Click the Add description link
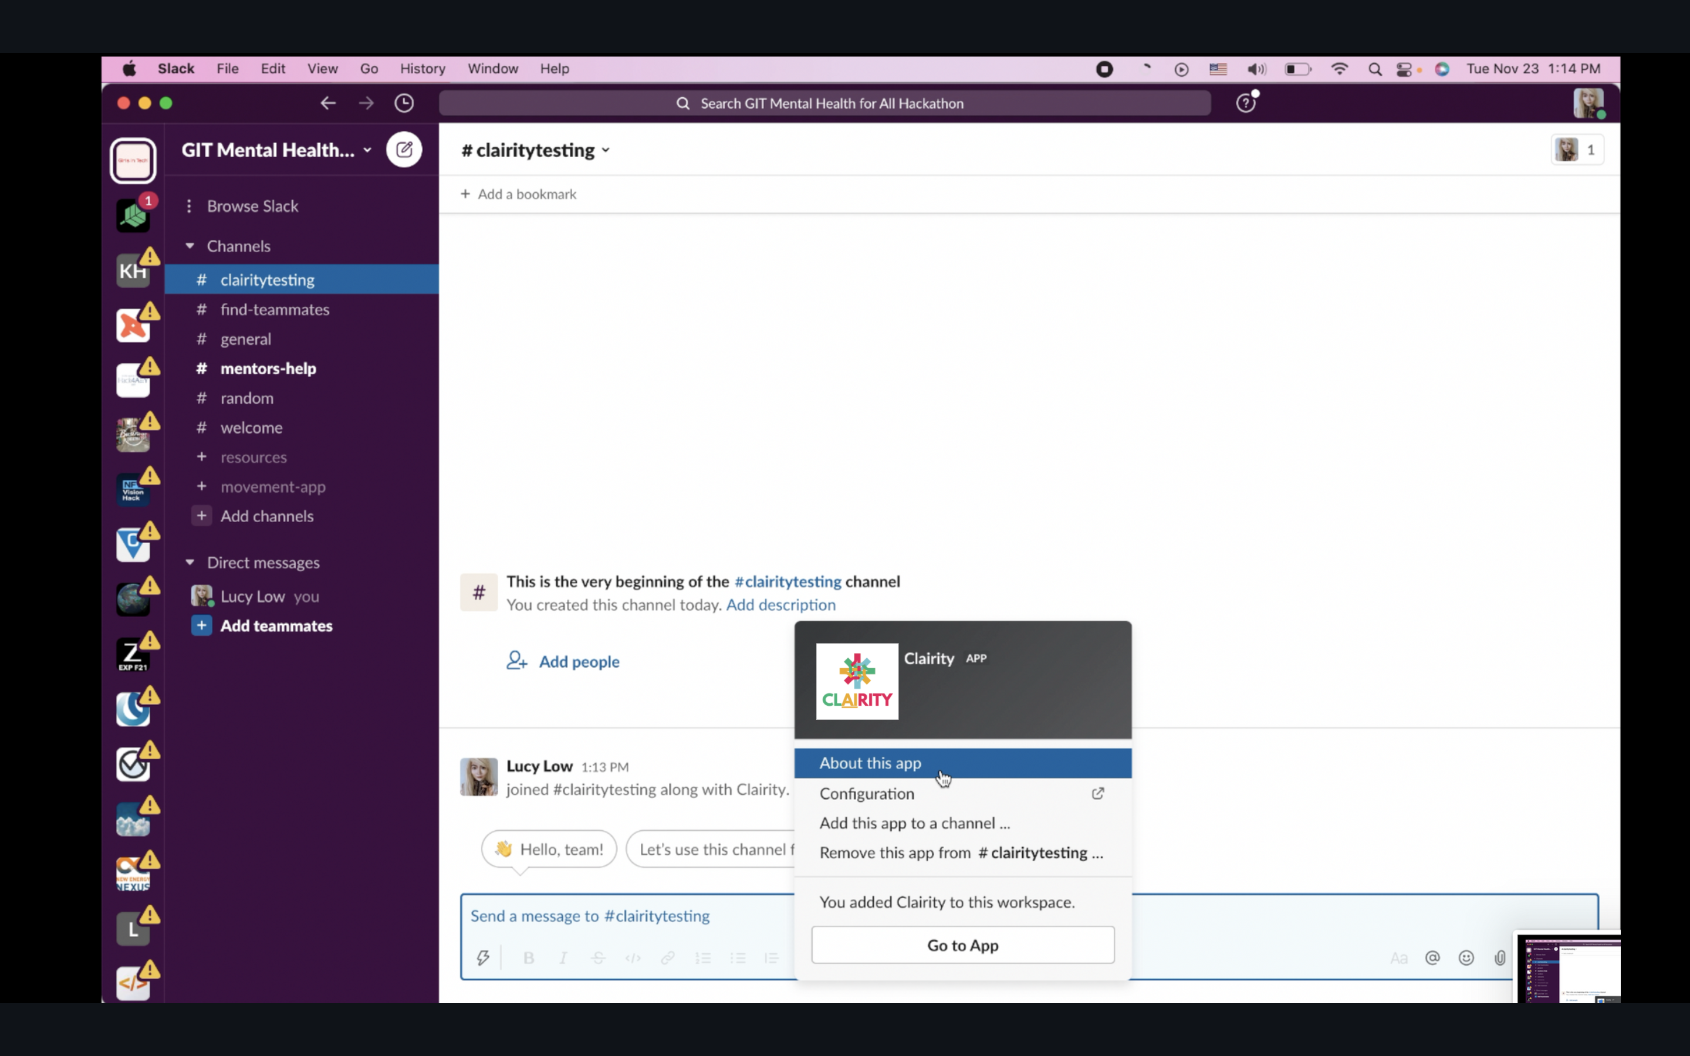This screenshot has height=1056, width=1690. pyautogui.click(x=780, y=605)
